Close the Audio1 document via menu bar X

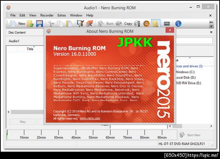tap(210, 15)
